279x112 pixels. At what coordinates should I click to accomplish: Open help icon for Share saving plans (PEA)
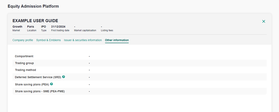click(x=52, y=84)
